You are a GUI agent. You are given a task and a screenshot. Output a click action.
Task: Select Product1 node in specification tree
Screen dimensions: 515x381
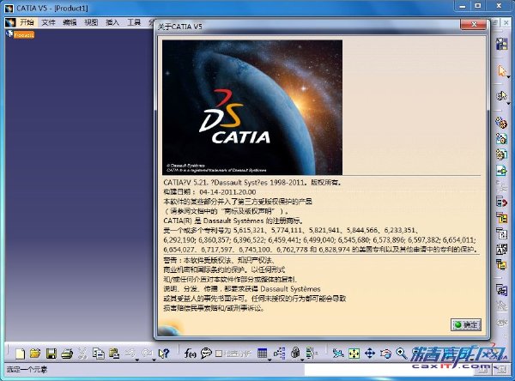24,34
